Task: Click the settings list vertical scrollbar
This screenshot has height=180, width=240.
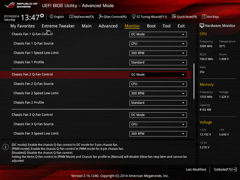Action: [194, 81]
